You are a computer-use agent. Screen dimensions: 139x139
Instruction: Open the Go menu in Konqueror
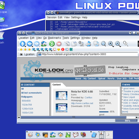(x=45, y=38)
